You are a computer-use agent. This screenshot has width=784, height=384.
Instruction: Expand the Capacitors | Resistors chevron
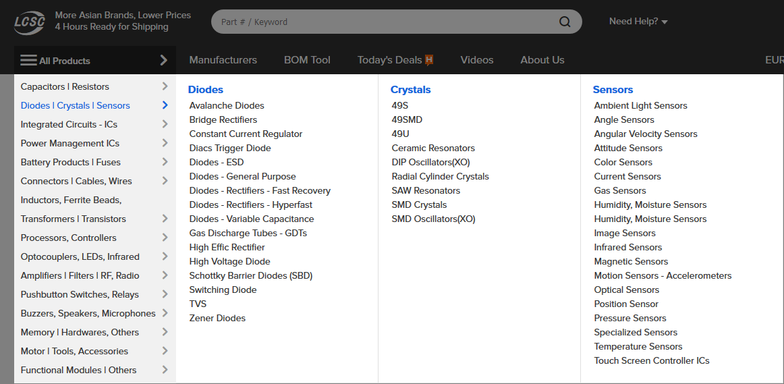tap(165, 86)
